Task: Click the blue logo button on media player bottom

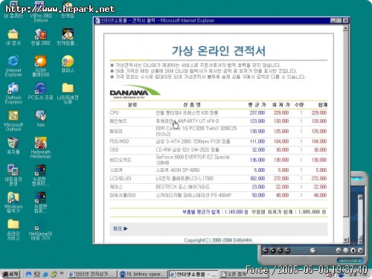Action: pos(350,260)
